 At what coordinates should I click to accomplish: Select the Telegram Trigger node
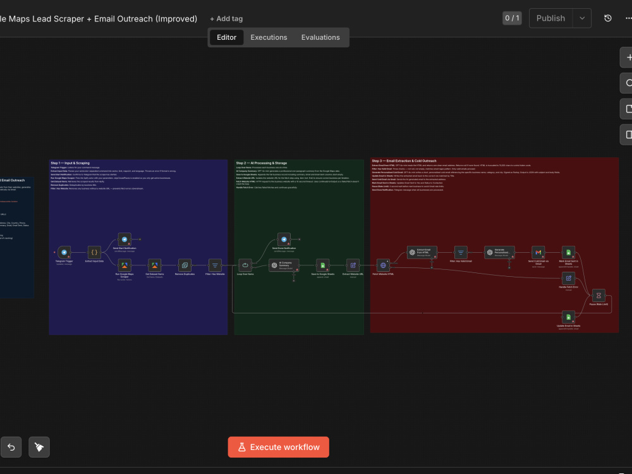[64, 252]
